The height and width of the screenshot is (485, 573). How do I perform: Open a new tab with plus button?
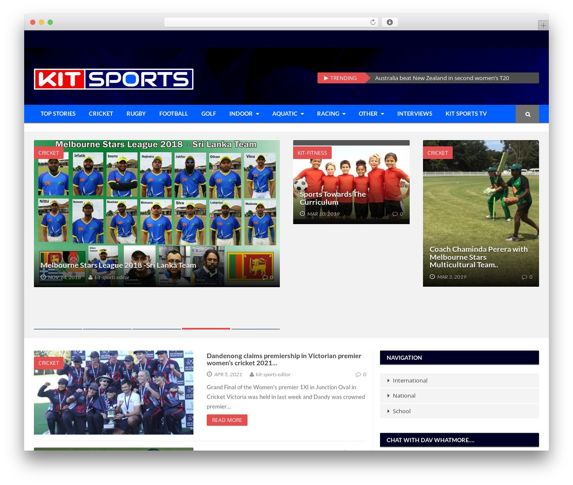point(543,26)
